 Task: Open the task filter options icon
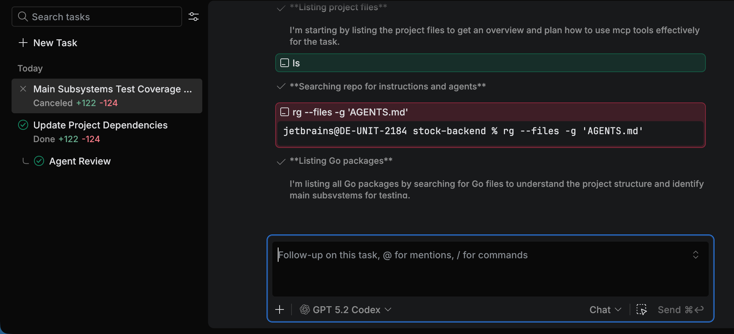point(194,16)
